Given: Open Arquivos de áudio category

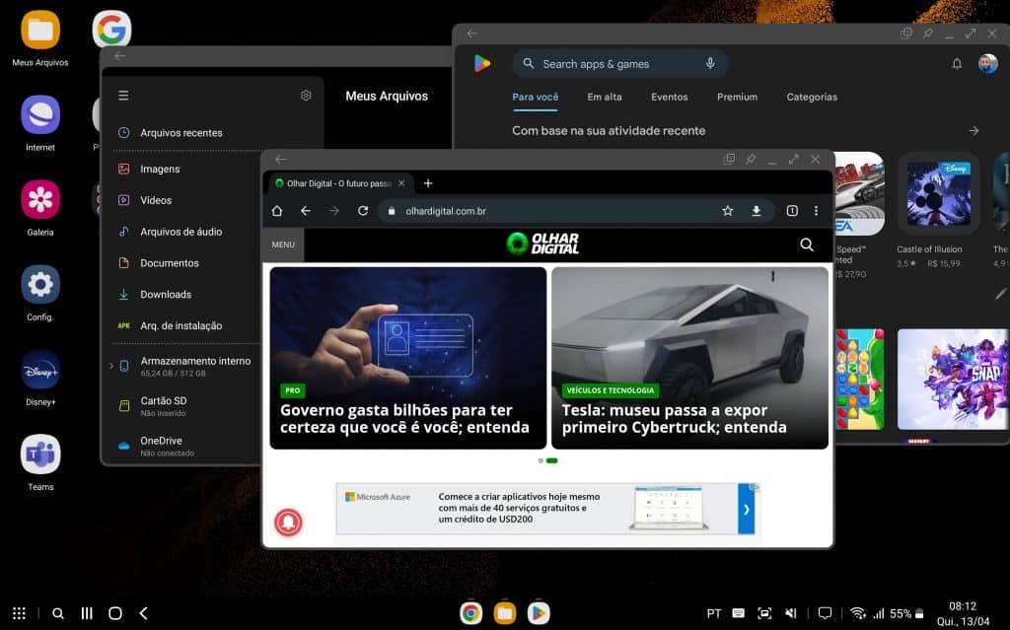Looking at the screenshot, I should (x=180, y=232).
